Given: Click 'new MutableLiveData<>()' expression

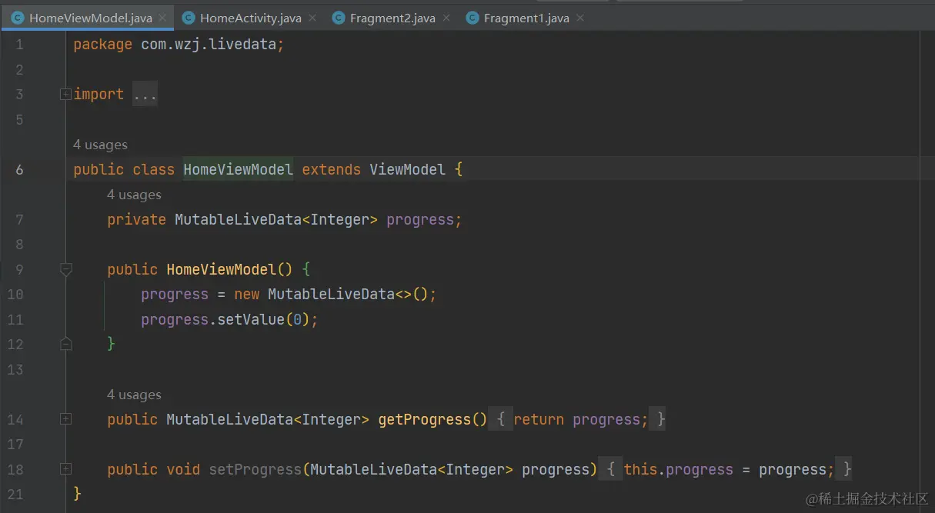Looking at the screenshot, I should (x=330, y=295).
